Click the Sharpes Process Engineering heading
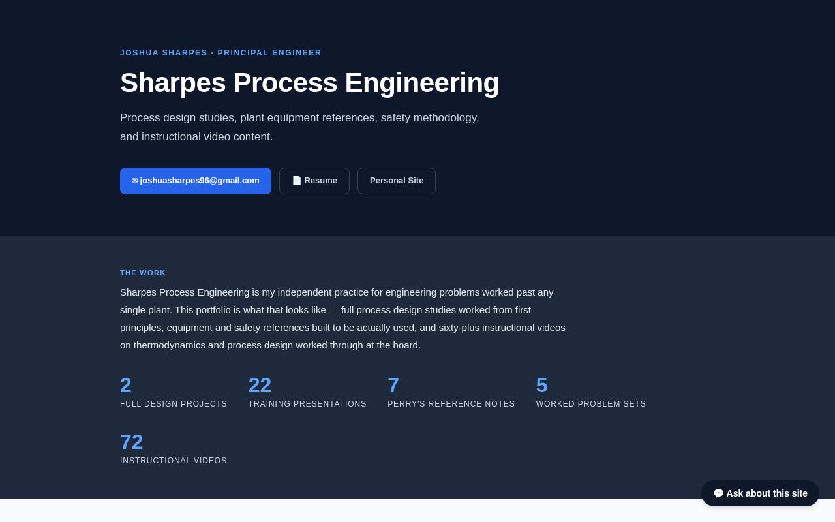 point(309,83)
